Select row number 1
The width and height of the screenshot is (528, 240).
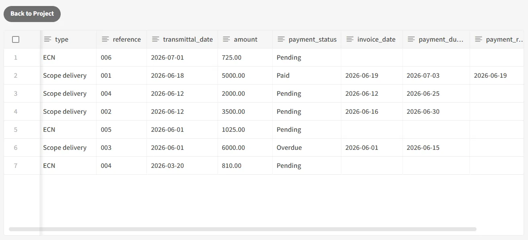[x=16, y=57]
